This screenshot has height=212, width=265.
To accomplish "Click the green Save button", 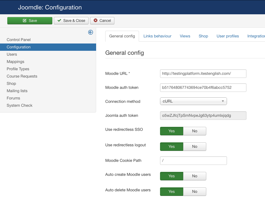I will click(30, 21).
